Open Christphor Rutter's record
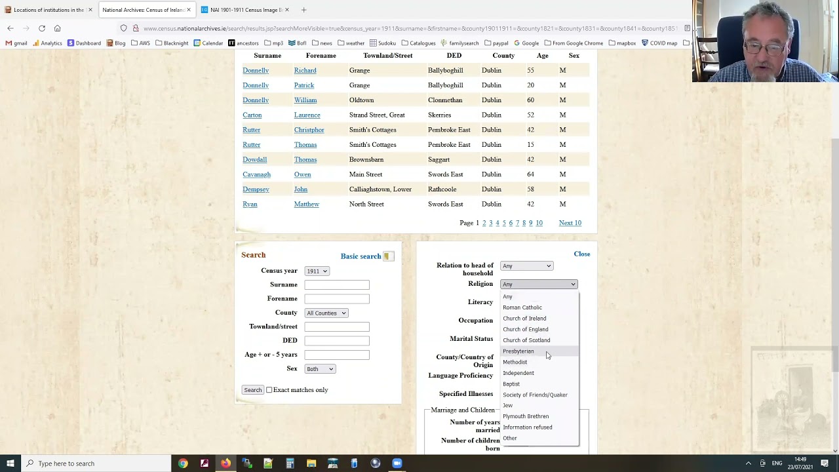 pos(309,130)
